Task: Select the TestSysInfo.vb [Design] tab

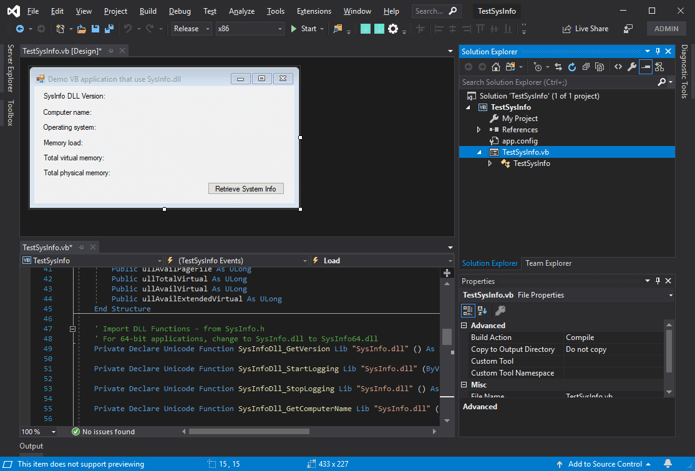Action: coord(62,51)
